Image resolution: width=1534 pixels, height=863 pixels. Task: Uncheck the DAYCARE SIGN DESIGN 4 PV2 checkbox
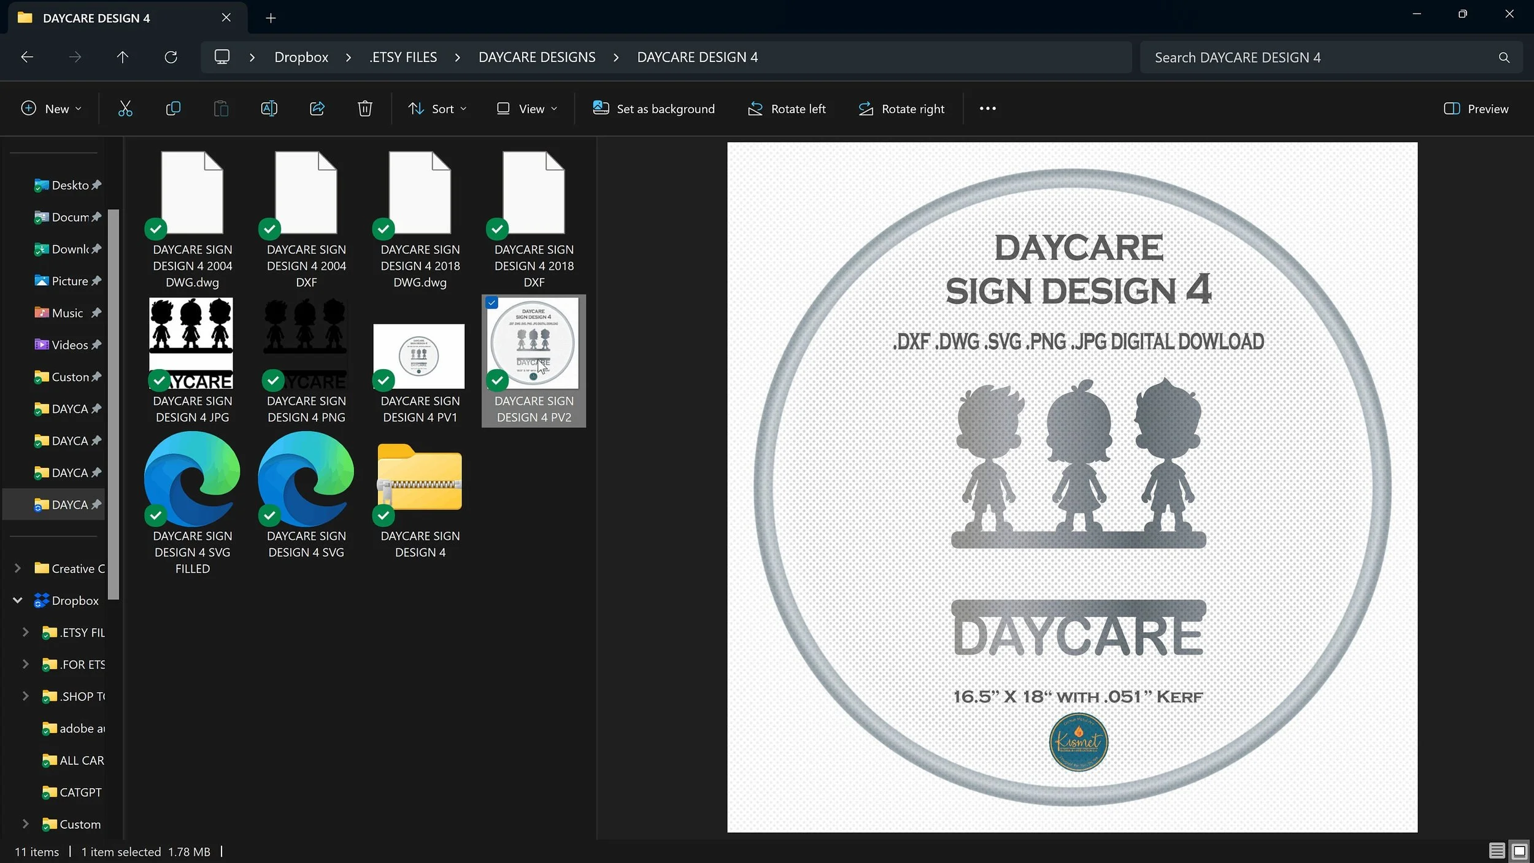point(492,303)
